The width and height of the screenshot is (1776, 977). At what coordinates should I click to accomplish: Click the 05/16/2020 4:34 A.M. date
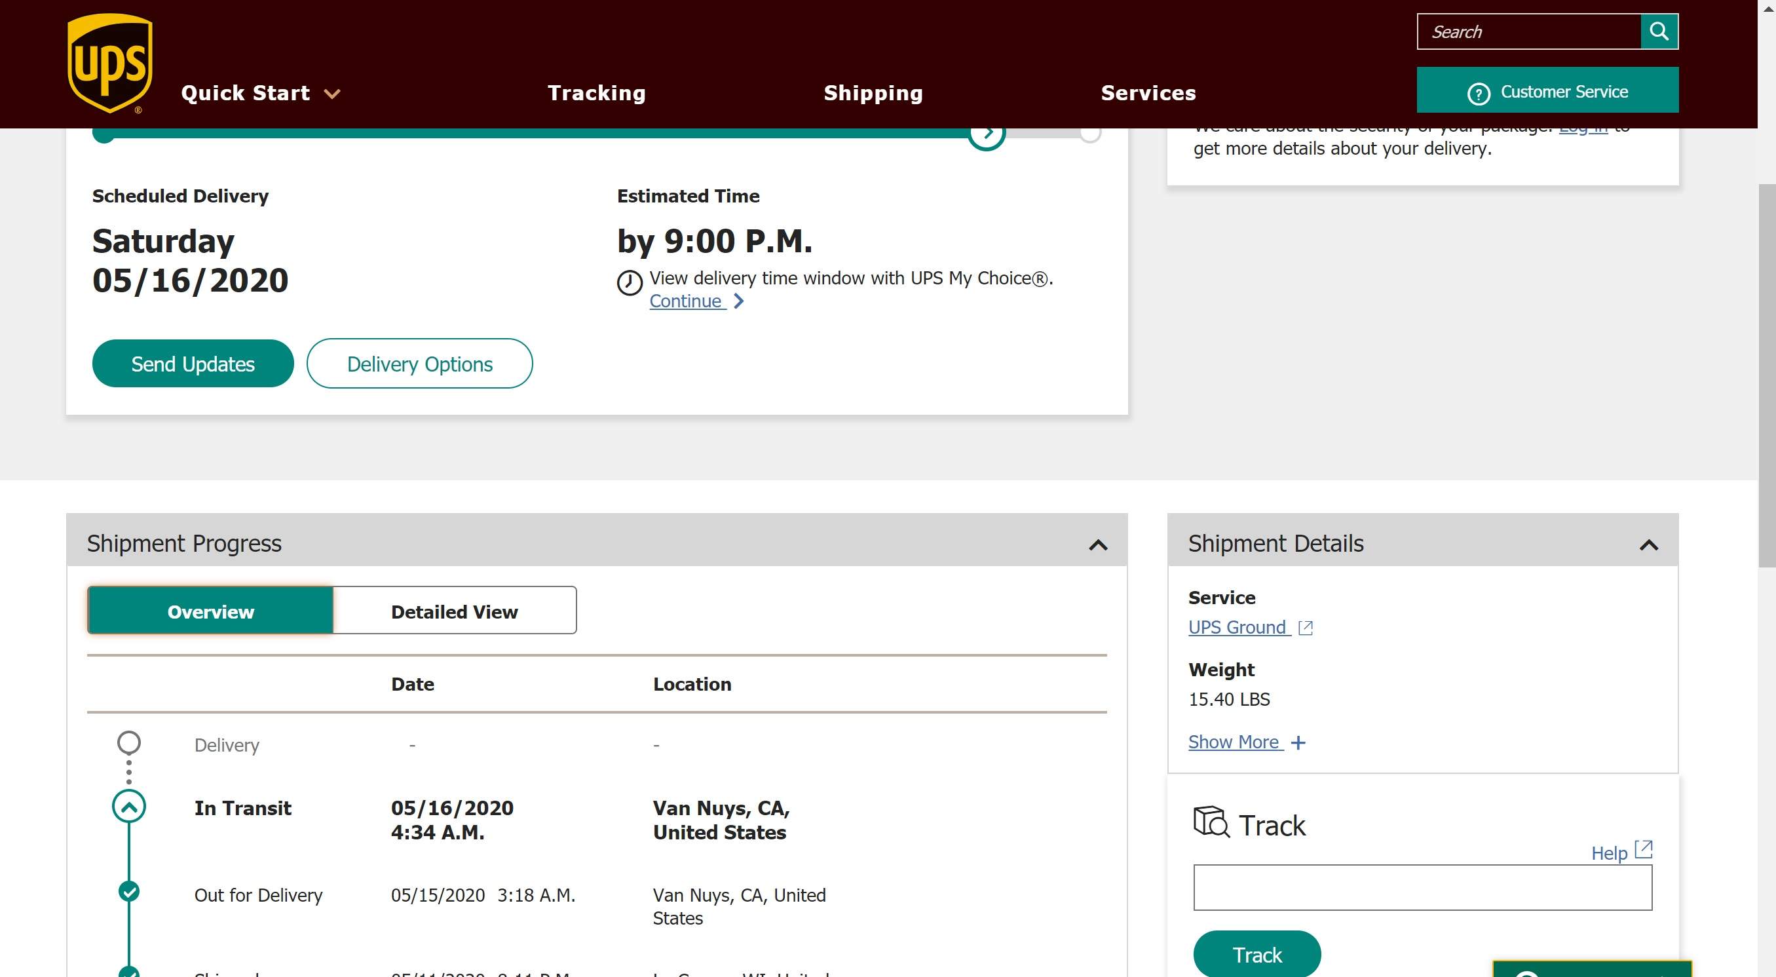pyautogui.click(x=452, y=820)
